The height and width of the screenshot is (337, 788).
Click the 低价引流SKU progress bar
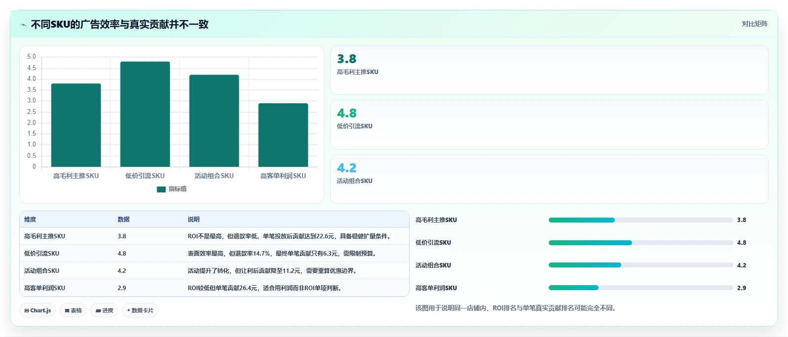point(640,243)
